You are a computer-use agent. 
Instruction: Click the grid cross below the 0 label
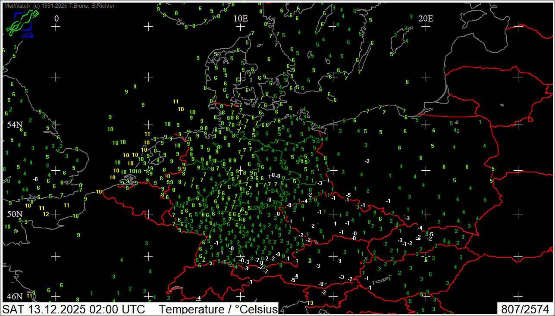56,27
